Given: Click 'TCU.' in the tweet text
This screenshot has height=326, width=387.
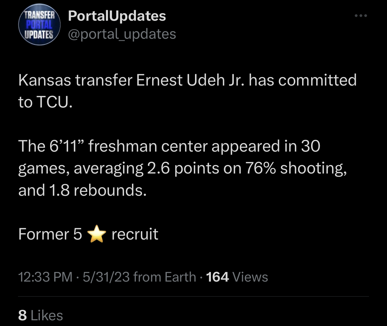Looking at the screenshot, I should (x=55, y=102).
